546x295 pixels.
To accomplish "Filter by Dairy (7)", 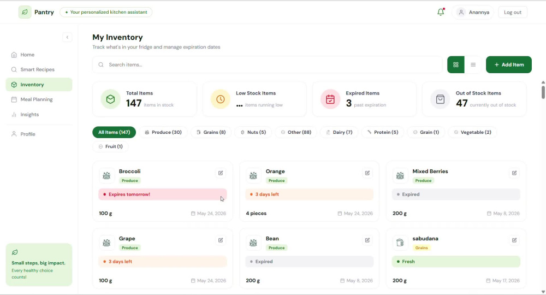I will pyautogui.click(x=339, y=132).
